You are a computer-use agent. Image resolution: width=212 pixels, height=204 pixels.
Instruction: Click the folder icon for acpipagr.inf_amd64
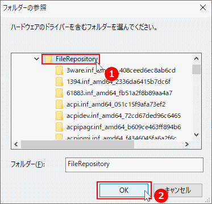click(x=60, y=127)
